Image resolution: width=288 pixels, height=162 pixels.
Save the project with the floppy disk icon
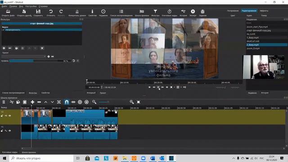38,12
